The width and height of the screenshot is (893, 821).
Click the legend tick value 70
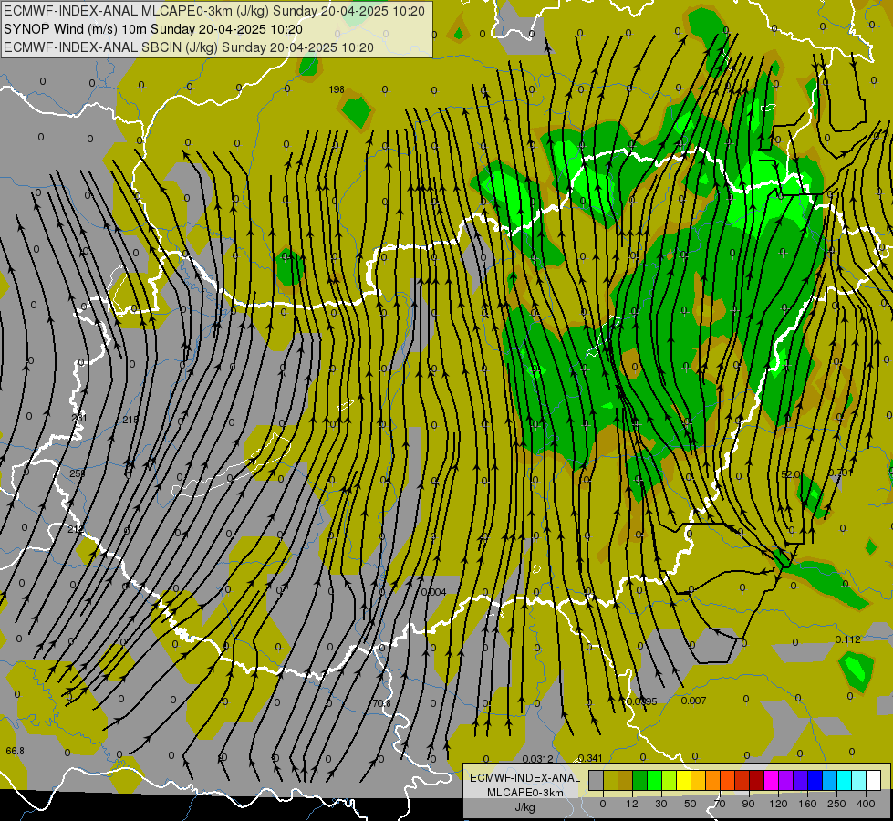[x=720, y=804]
